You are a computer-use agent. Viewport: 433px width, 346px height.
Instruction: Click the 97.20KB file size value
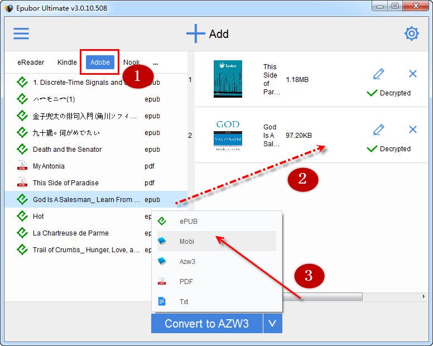[x=299, y=135]
